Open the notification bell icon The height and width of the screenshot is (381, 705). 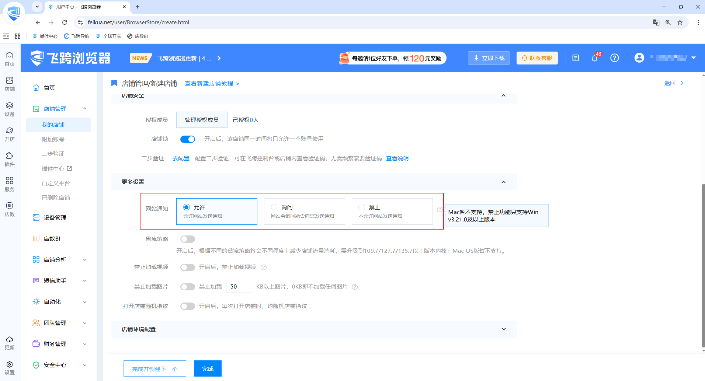tap(594, 58)
